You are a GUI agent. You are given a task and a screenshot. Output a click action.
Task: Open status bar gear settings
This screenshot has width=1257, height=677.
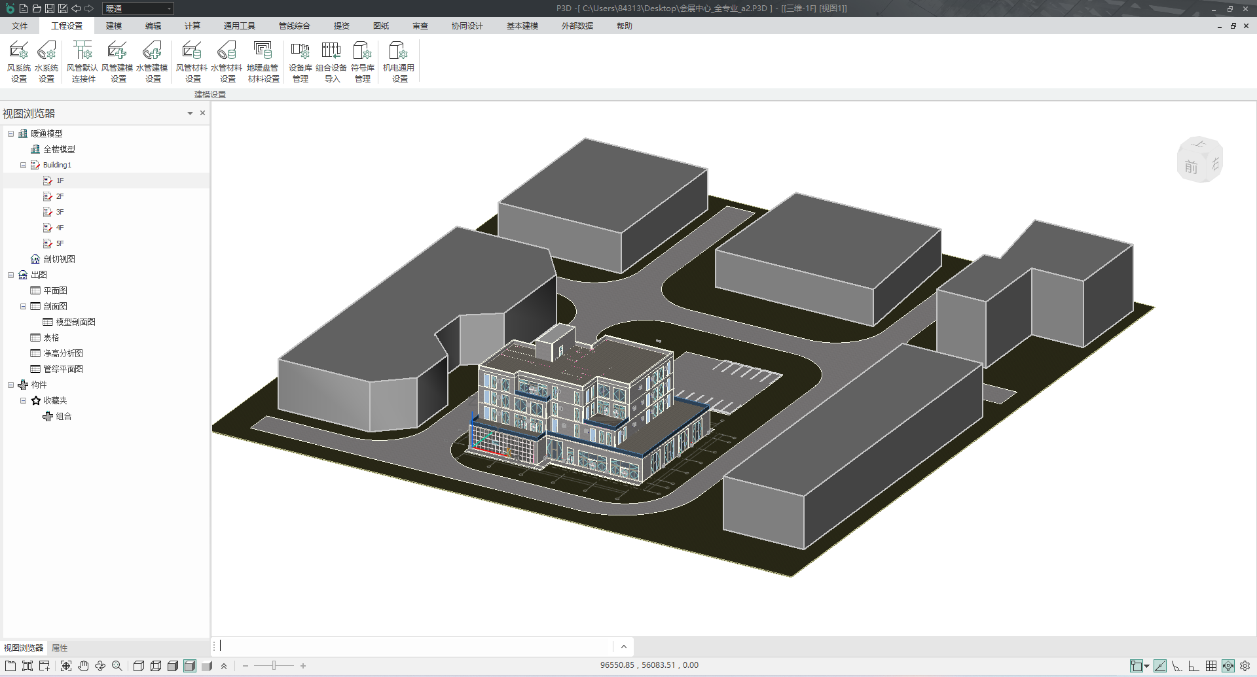point(1245,666)
